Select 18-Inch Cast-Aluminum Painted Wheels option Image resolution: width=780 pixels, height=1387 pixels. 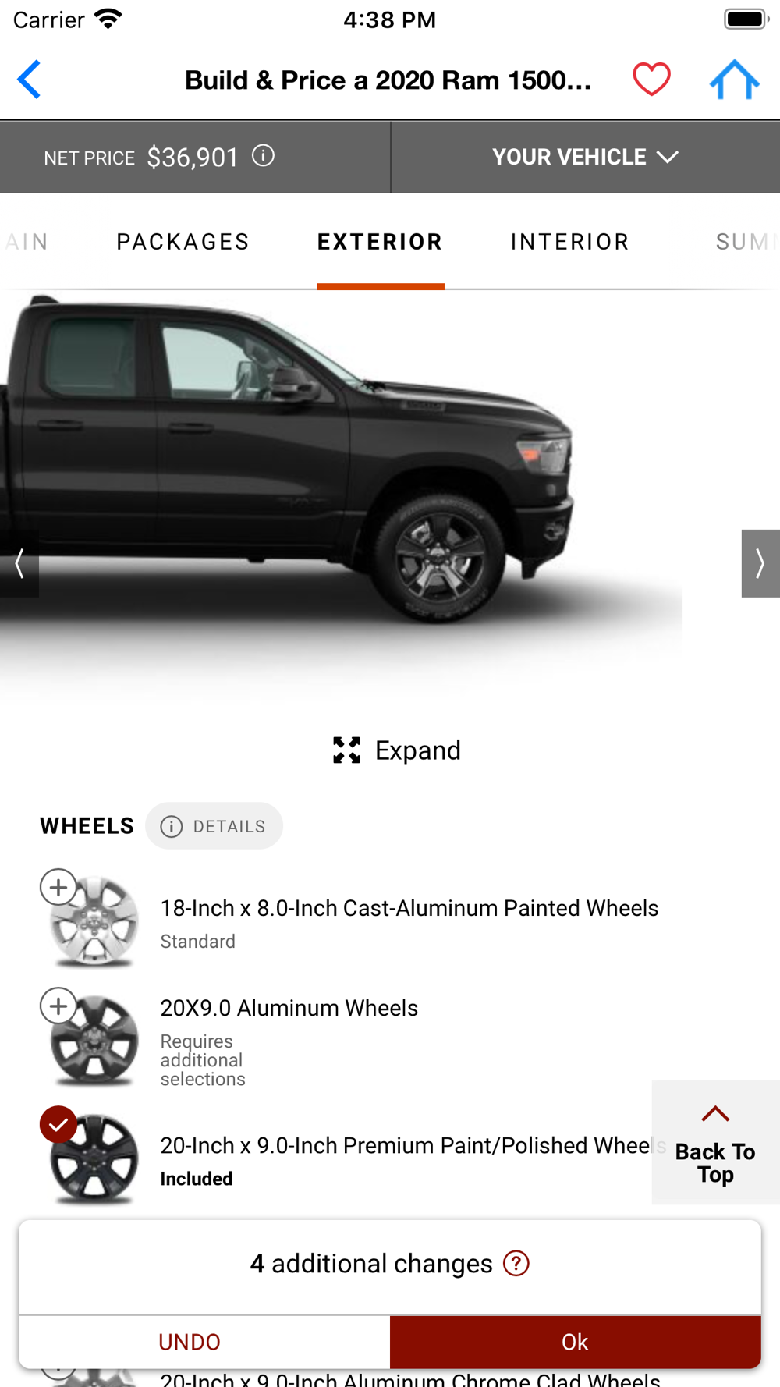pyautogui.click(x=58, y=888)
